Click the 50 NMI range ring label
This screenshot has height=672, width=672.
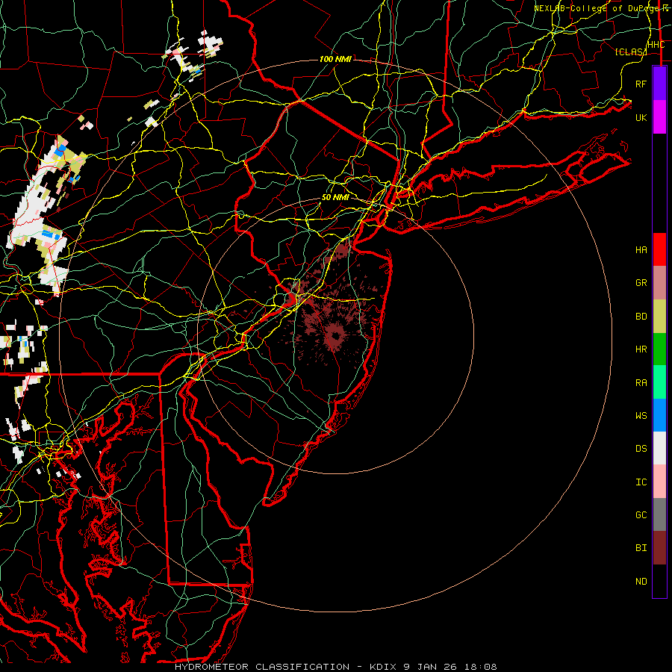click(x=335, y=197)
